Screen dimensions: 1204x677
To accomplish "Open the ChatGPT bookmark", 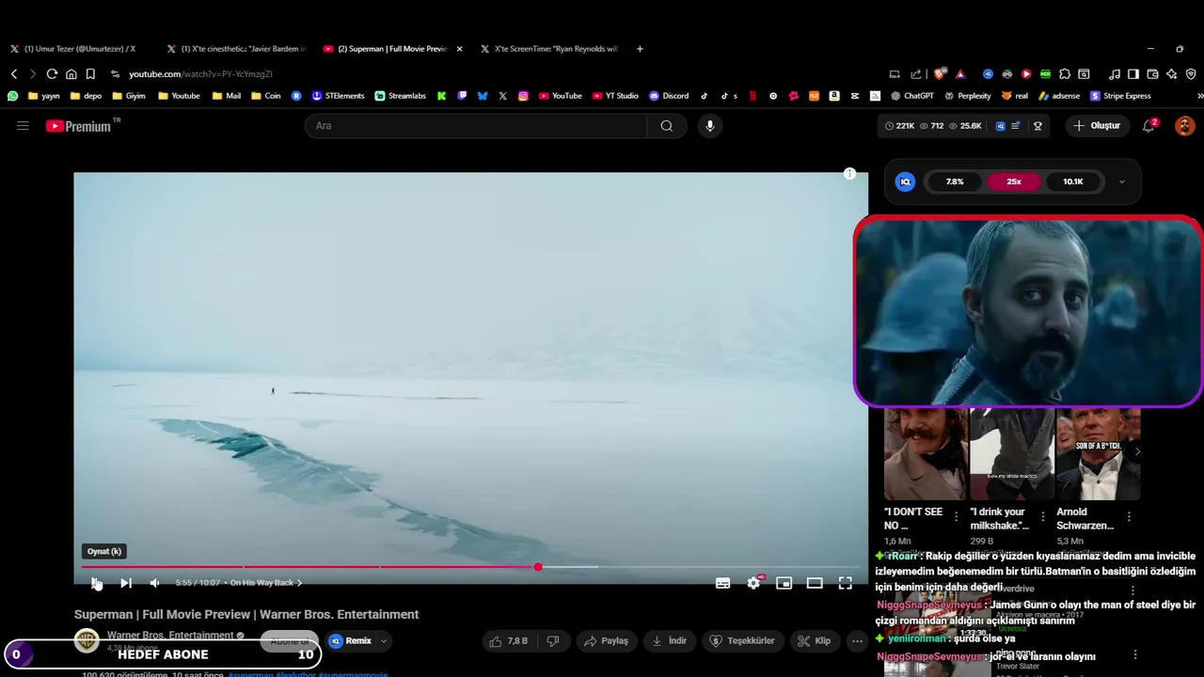I will coord(912,96).
